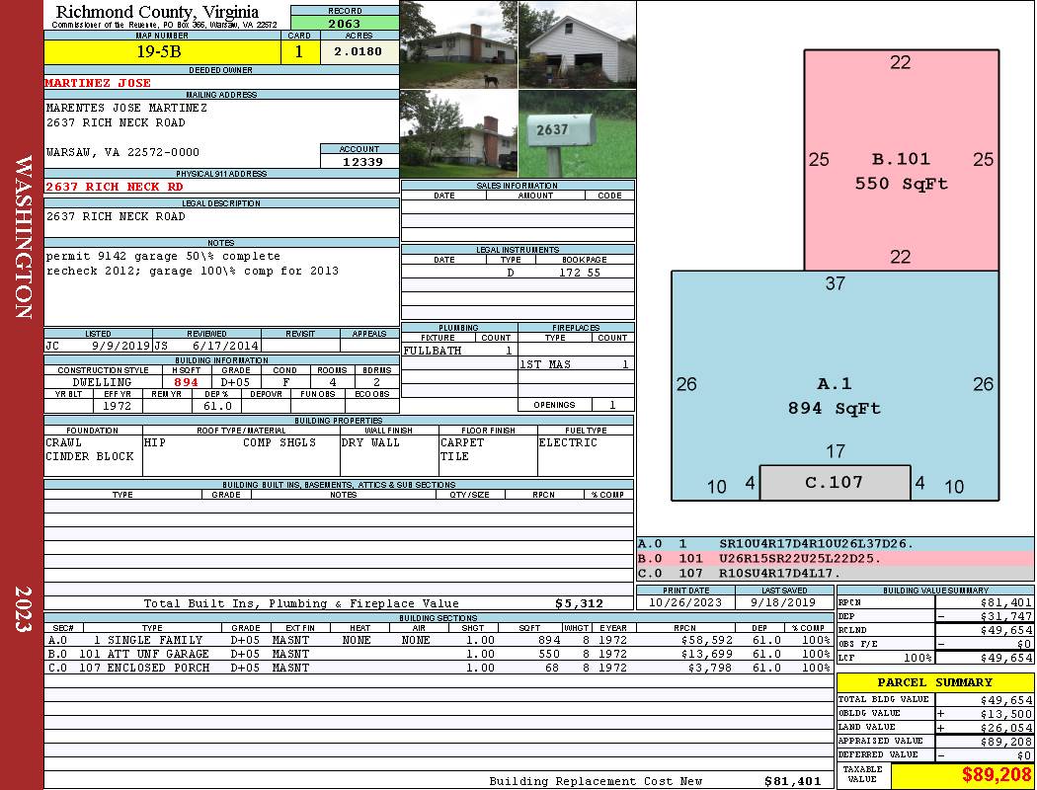Select physical address 2637 RICH NECK RD

[114, 187]
